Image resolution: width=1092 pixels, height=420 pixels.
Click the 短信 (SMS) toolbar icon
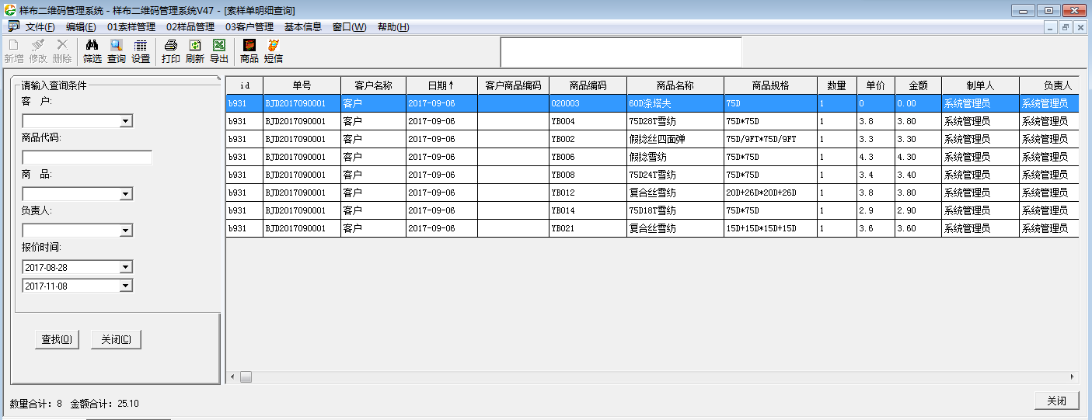pos(274,51)
